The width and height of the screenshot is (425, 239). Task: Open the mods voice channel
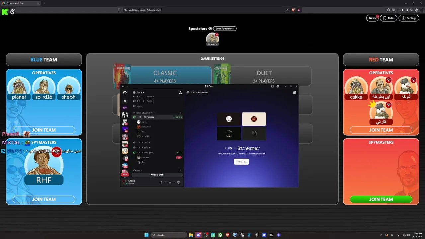tap(157, 106)
